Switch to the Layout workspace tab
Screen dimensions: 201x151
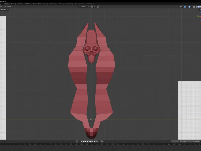click(x=6, y=4)
